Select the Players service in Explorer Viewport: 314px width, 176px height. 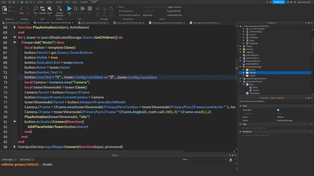point(249,46)
